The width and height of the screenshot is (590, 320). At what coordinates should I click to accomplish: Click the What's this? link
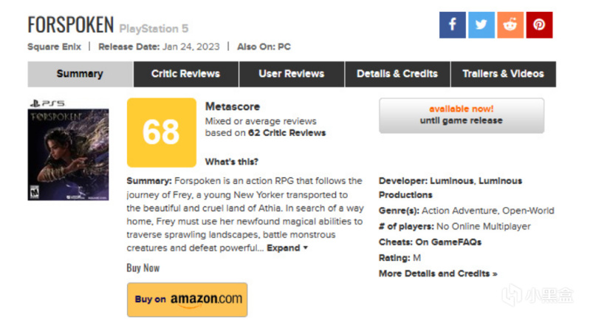pos(232,162)
